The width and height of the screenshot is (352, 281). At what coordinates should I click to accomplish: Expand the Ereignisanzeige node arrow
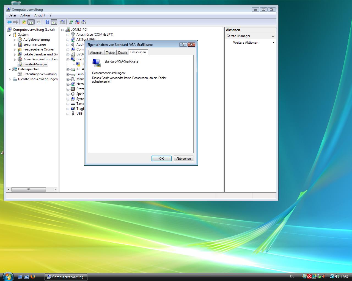tap(15, 45)
